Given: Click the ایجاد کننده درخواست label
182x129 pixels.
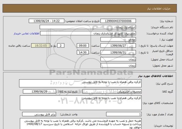Looking at the screenshot, I should click(x=160, y=34).
